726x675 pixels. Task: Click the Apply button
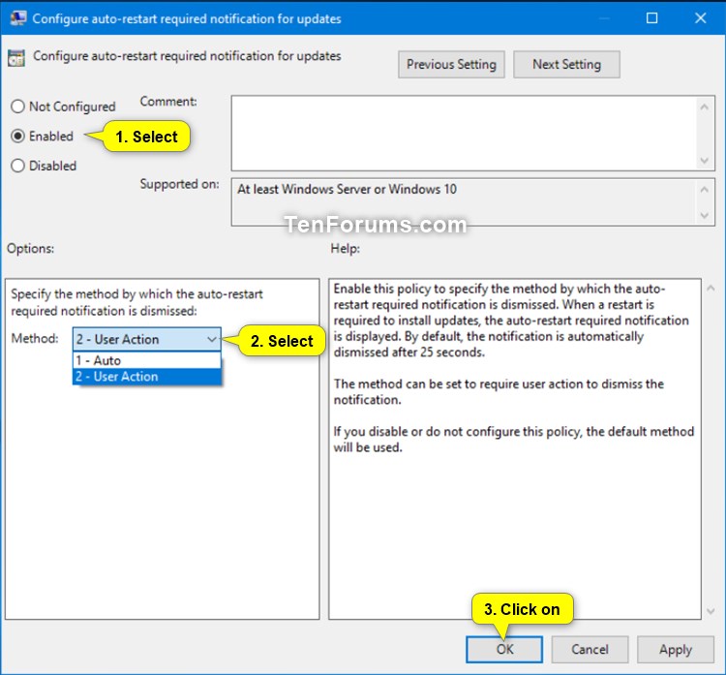[675, 649]
